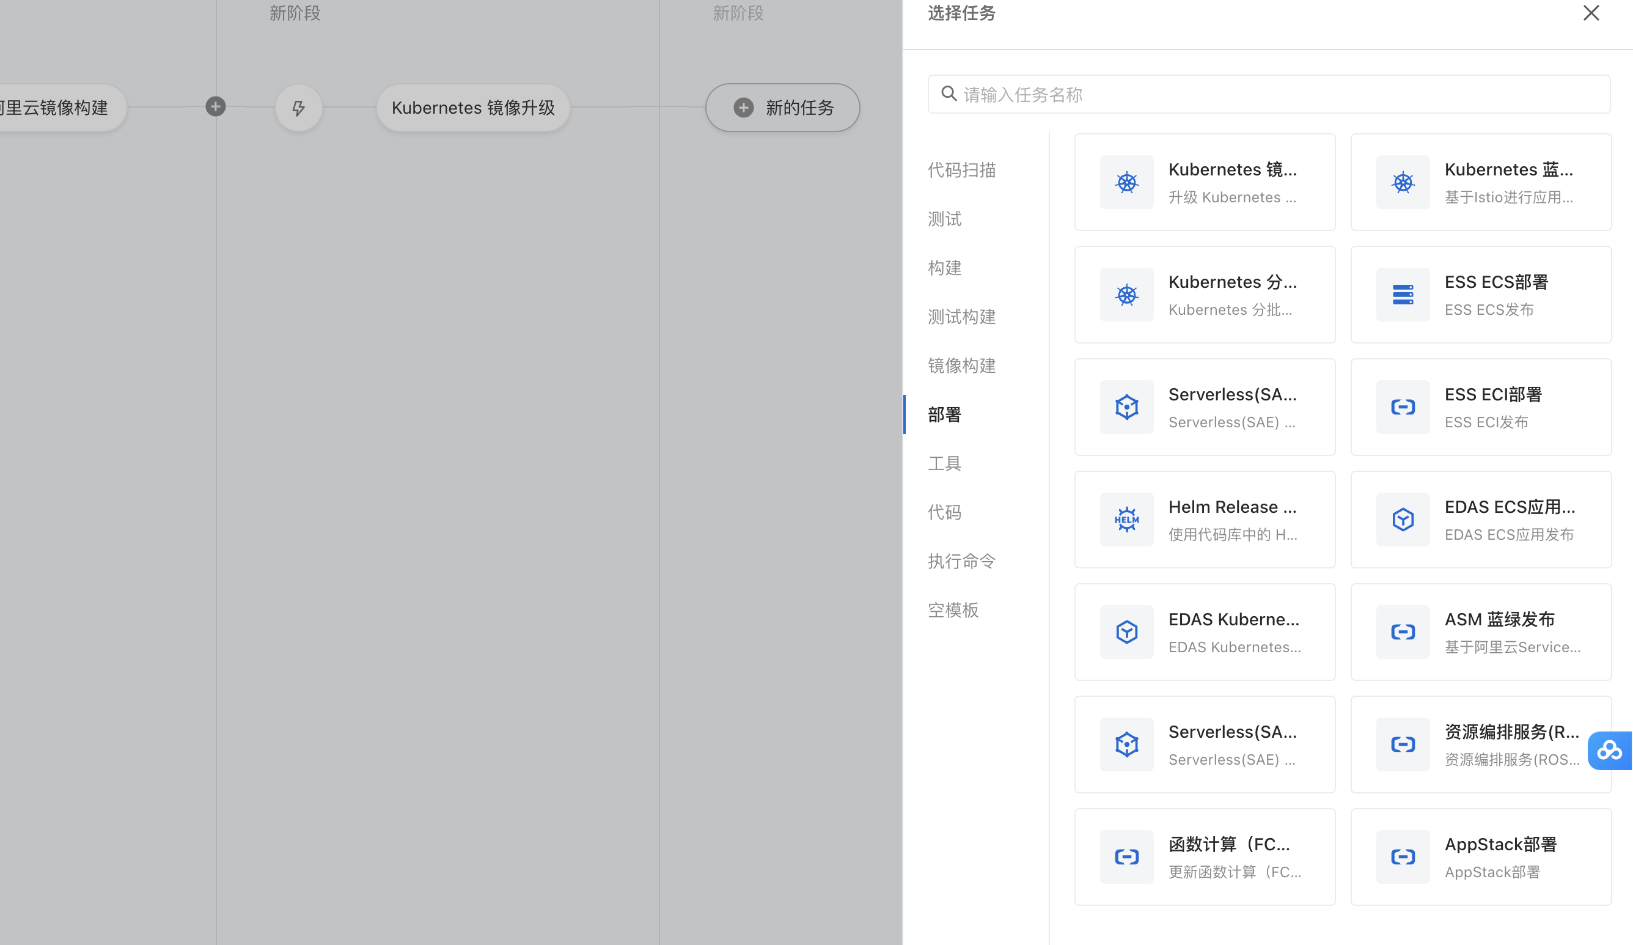Click the plus icon in 新的任务 node
Image resolution: width=1633 pixels, height=945 pixels.
(x=743, y=108)
